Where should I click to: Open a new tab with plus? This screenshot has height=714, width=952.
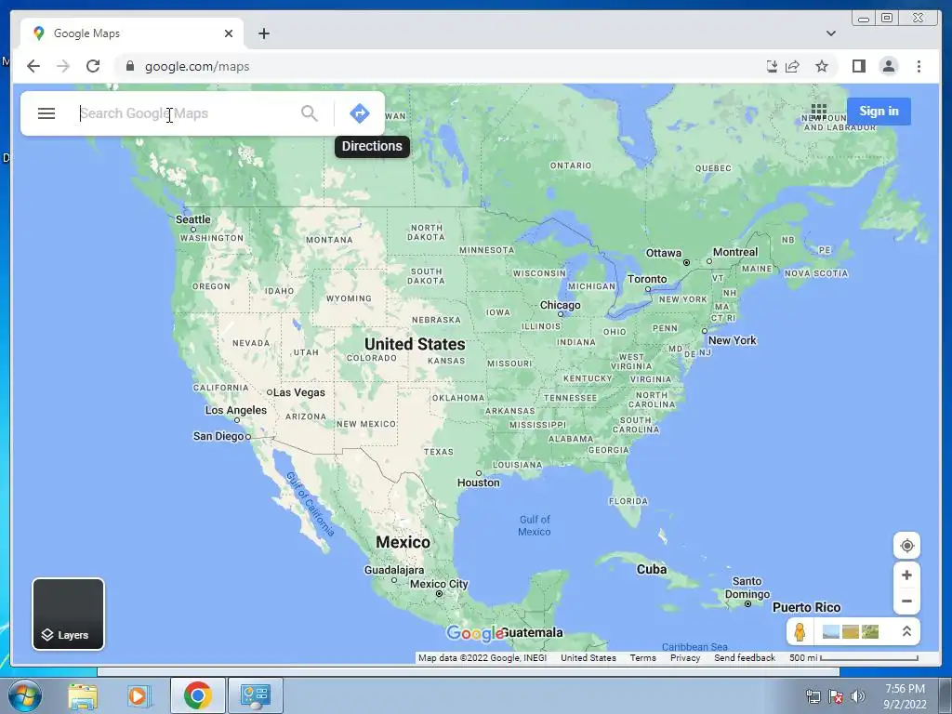pyautogui.click(x=263, y=33)
